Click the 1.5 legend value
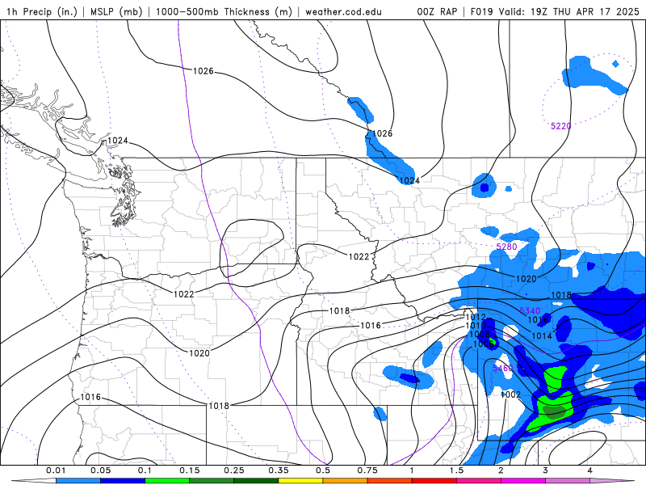Viewport: 646px width, 485px height. point(456,470)
